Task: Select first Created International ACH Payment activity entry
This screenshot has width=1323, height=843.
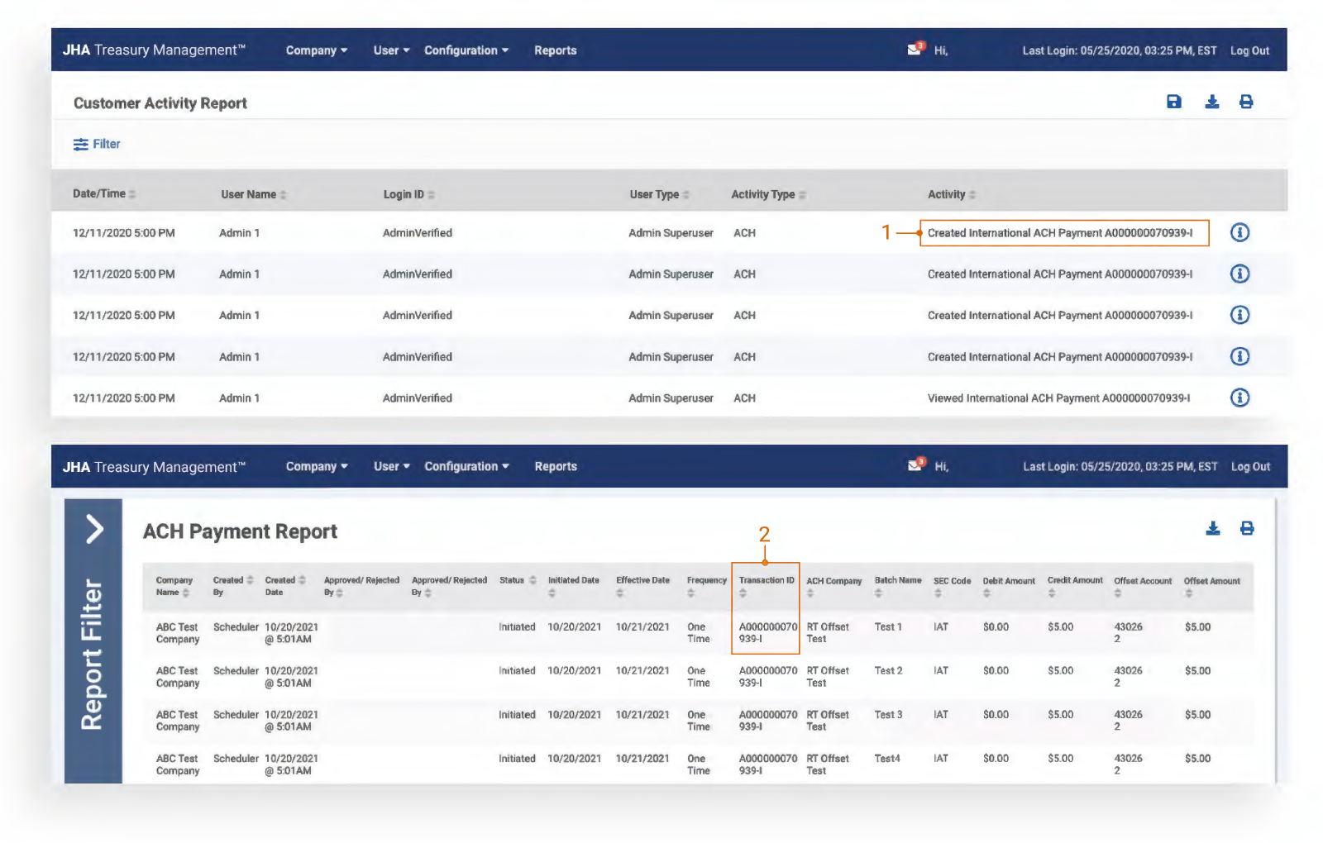Action: (1059, 233)
